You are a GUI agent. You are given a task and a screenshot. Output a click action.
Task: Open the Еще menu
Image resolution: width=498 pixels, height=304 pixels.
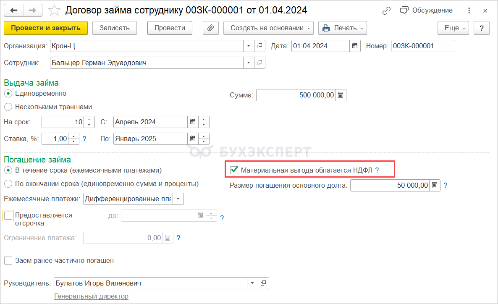[x=453, y=28]
